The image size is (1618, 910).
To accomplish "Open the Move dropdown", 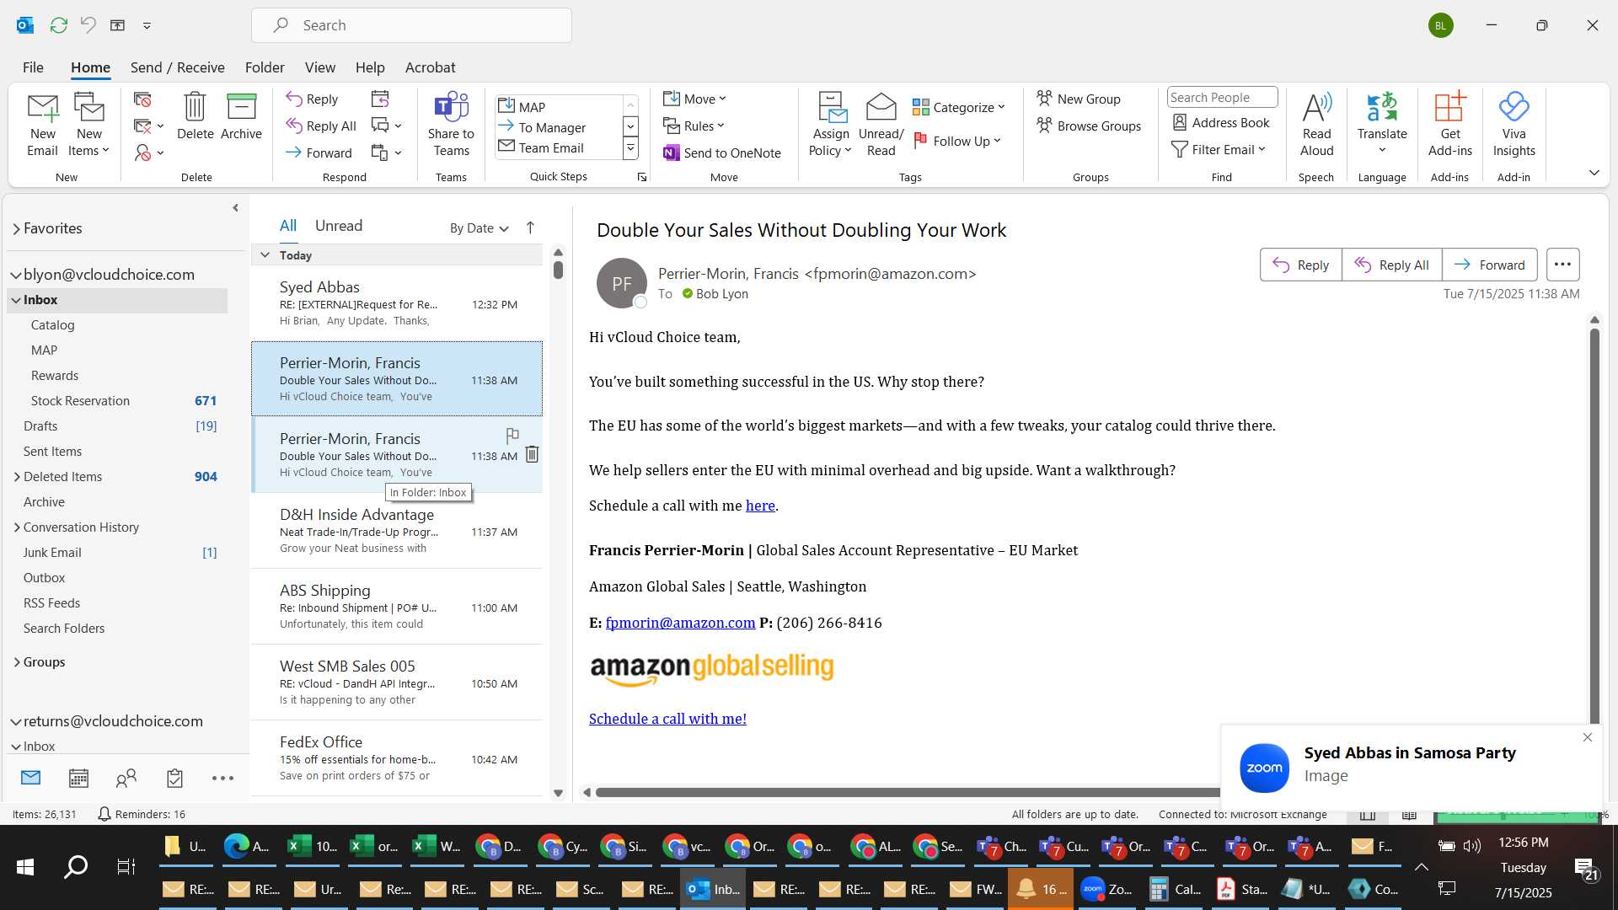I will pos(694,99).
